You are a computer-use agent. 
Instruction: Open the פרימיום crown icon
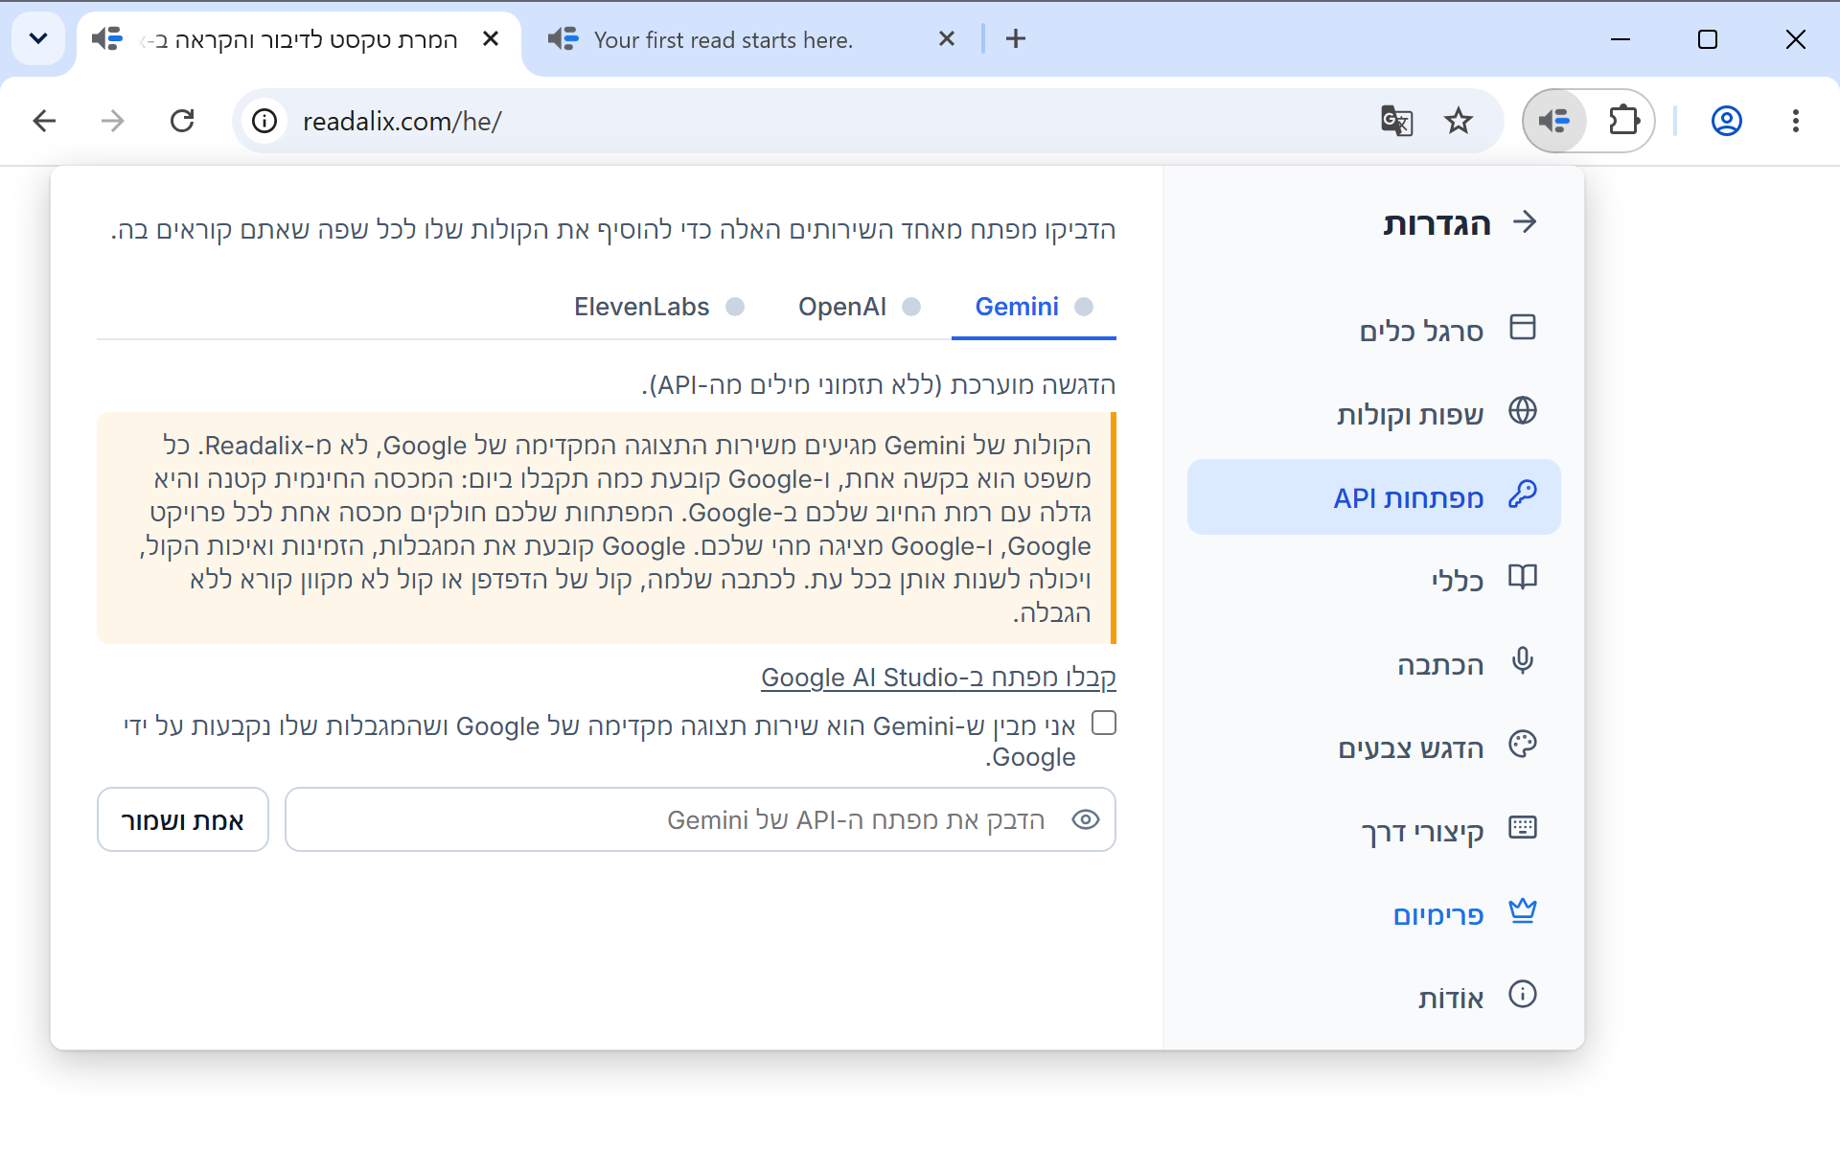1522,910
